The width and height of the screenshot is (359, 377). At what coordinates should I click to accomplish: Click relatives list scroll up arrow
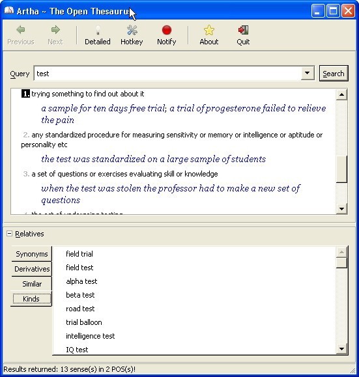click(341, 252)
